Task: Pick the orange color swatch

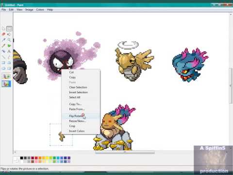Action: pyautogui.click(x=40, y=158)
